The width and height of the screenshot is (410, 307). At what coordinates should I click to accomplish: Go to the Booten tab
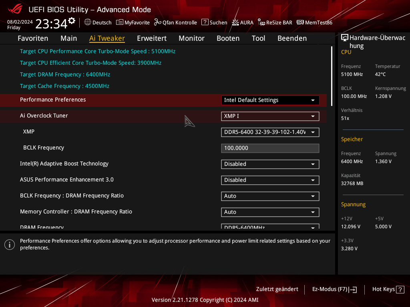coord(228,38)
